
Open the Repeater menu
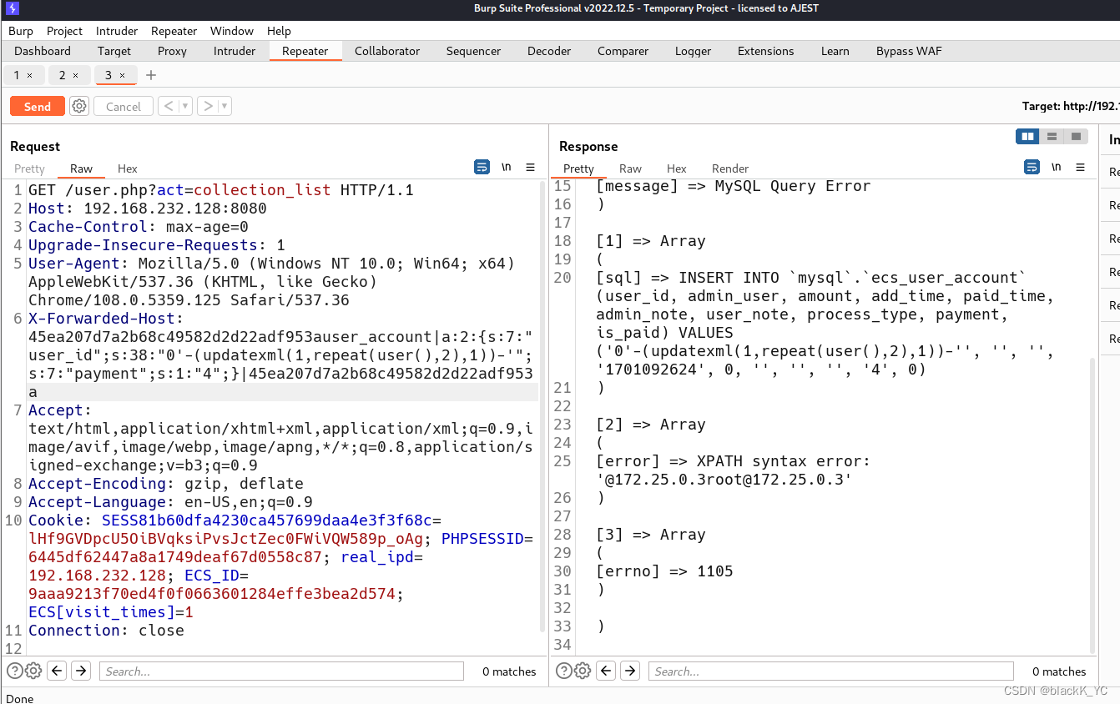tap(174, 31)
